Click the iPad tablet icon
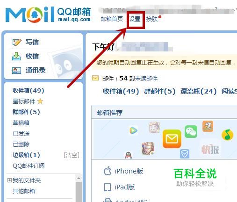237x202 pixels. click(x=108, y=187)
